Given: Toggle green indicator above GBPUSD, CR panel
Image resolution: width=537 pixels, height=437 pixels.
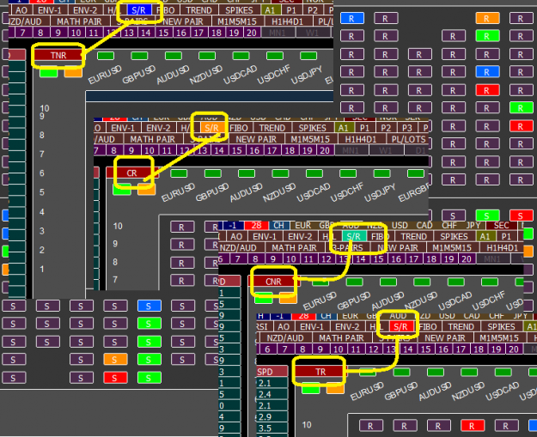Looking at the screenshot, I should [213, 173].
